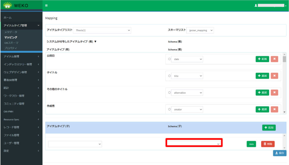This screenshot has width=289, height=165.
Task: Open メタデータ in the sidebar
Action: [x=11, y=32]
